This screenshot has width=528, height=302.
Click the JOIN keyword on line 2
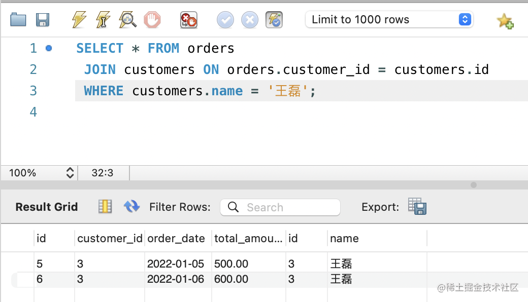[x=100, y=69]
